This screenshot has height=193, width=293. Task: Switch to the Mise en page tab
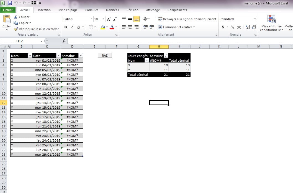click(68, 10)
